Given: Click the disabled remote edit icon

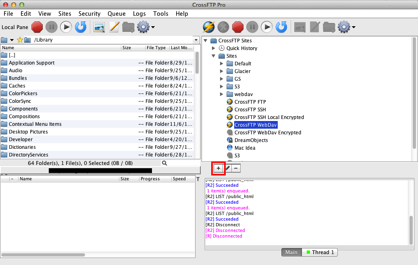Looking at the screenshot, I should pos(315,27).
